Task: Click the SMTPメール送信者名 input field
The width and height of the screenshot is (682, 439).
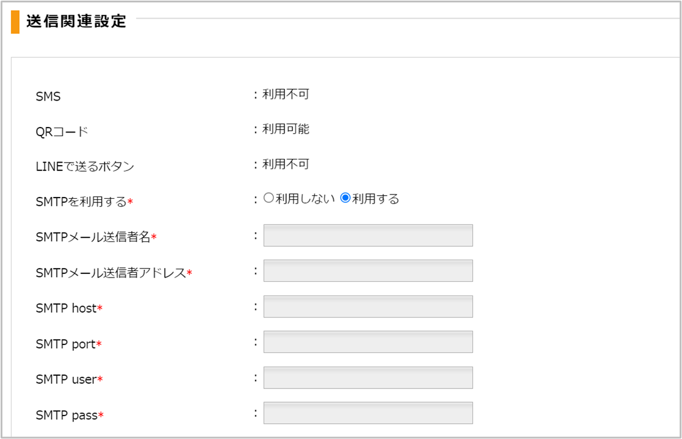Action: point(368,235)
